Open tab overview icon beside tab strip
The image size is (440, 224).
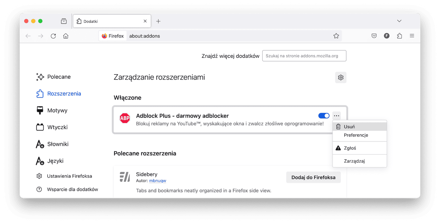point(64,21)
